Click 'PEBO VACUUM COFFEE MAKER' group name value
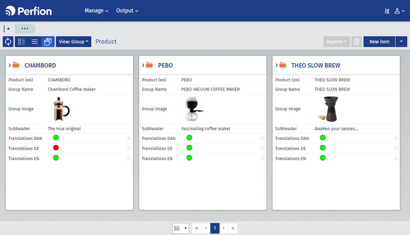Image resolution: width=410 pixels, height=235 pixels. (211, 89)
